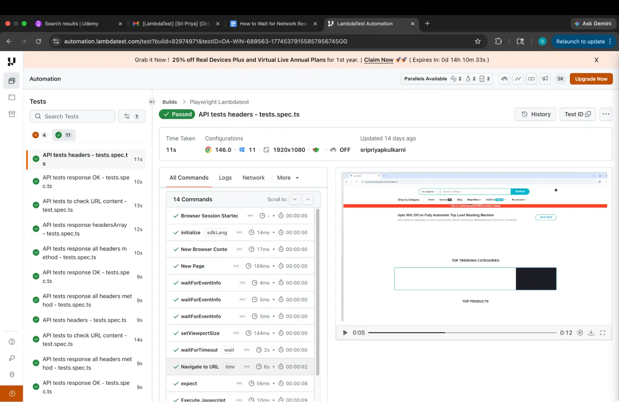Click the sdkLang tag on initialize command

(217, 232)
